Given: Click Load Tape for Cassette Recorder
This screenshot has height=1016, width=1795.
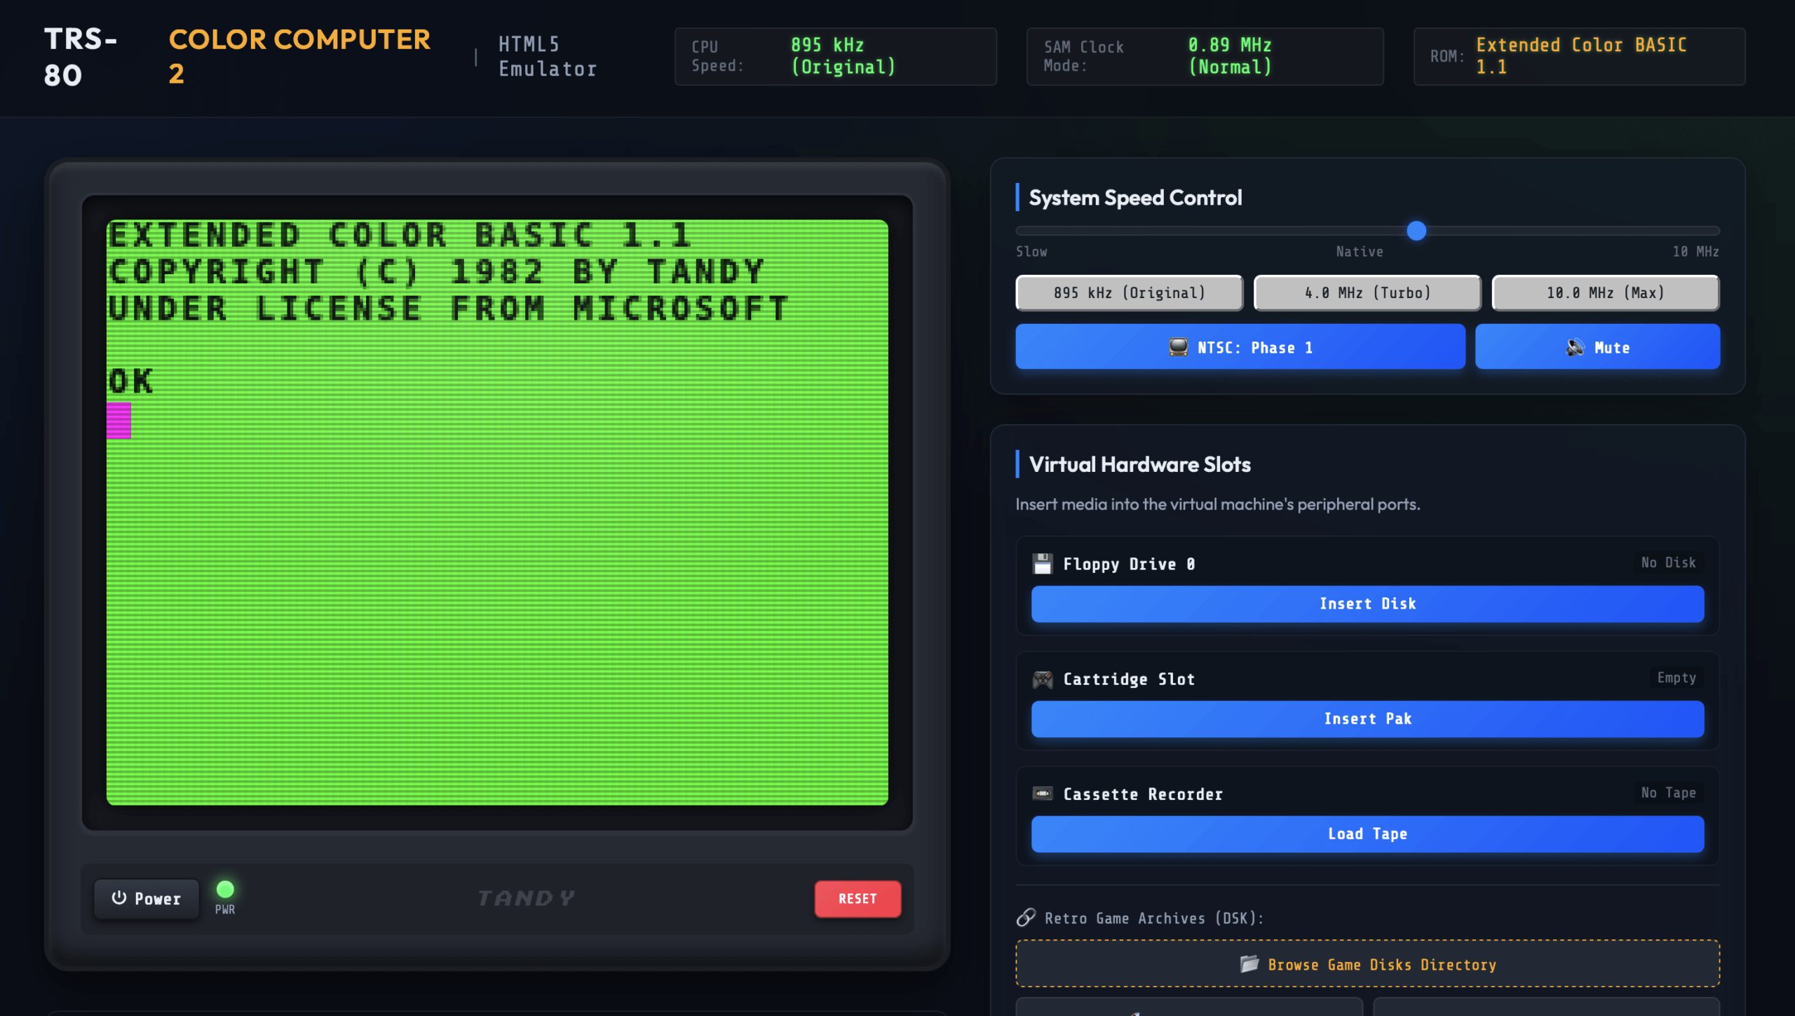Looking at the screenshot, I should tap(1367, 834).
